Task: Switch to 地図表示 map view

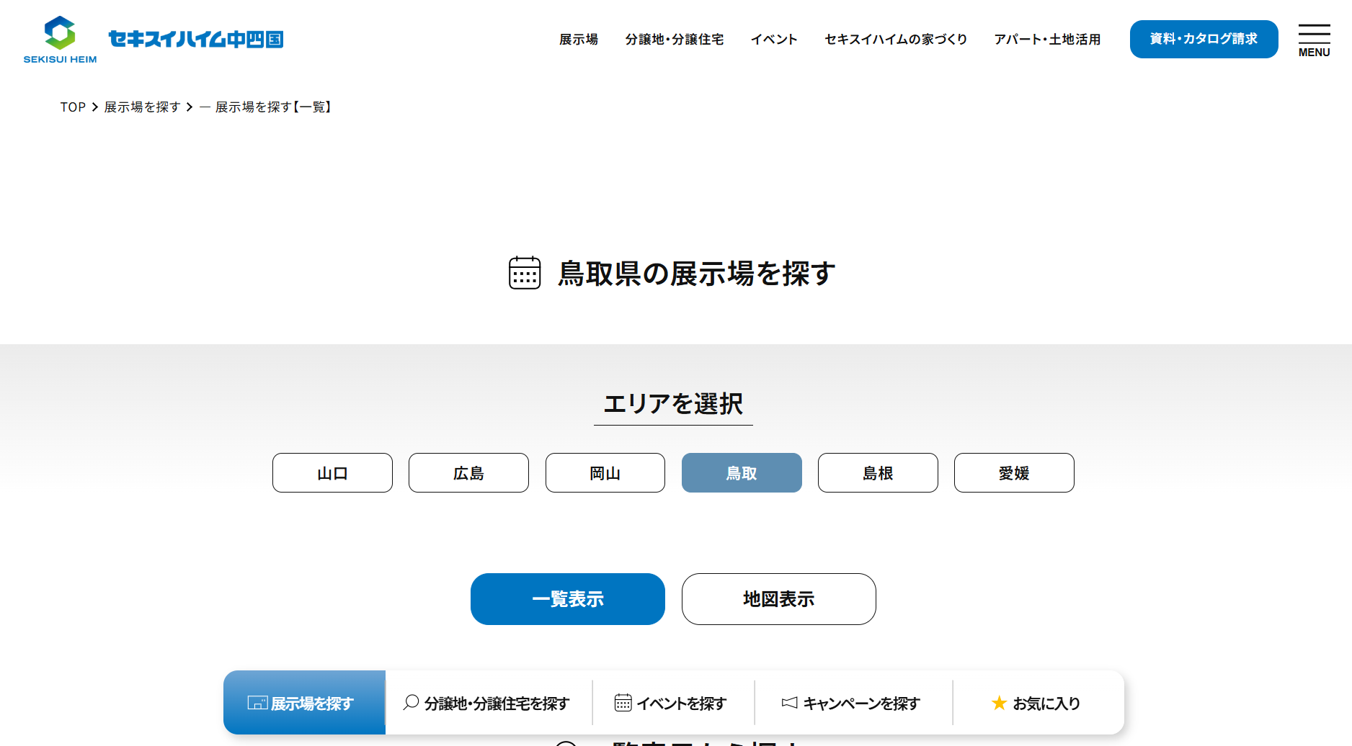Action: pyautogui.click(x=778, y=599)
